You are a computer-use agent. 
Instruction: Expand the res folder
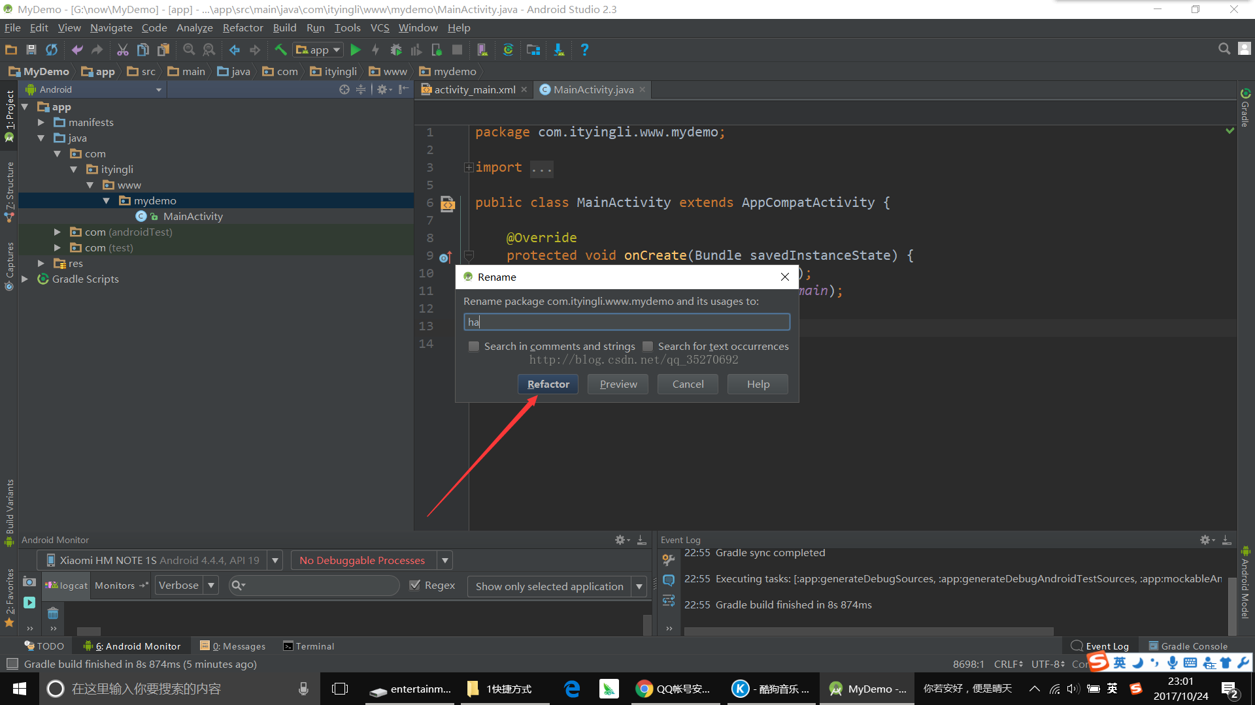click(41, 263)
